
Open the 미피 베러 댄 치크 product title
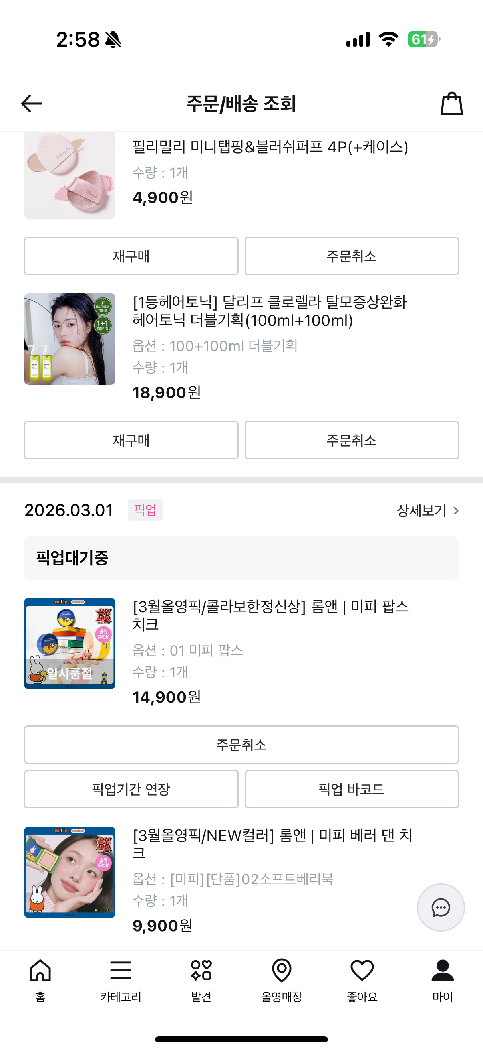click(272, 844)
